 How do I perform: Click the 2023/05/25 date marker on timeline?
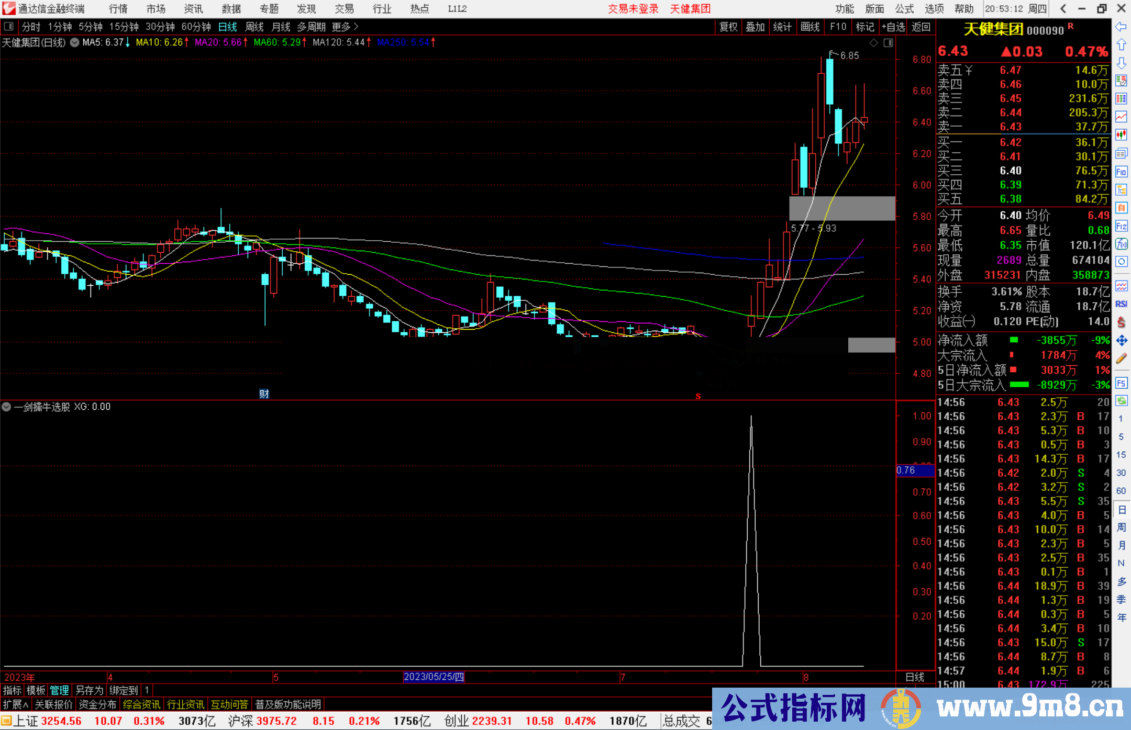tap(434, 677)
